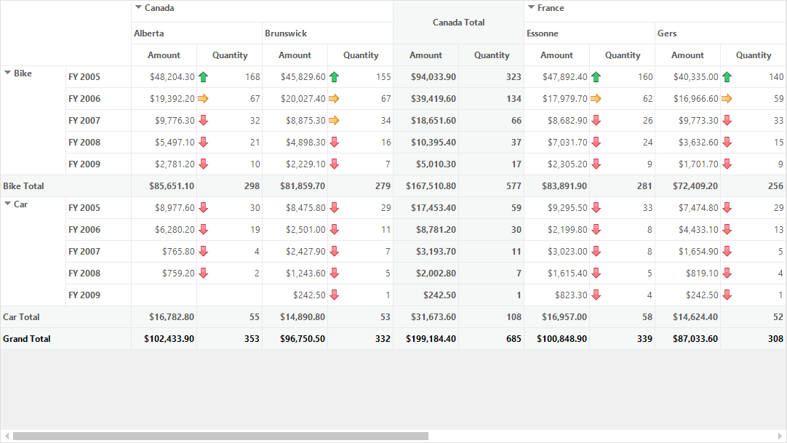Image resolution: width=787 pixels, height=443 pixels.
Task: Collapse the Canada column group
Action: tap(138, 7)
